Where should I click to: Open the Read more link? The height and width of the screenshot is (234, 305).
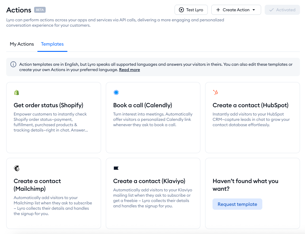pos(130,70)
